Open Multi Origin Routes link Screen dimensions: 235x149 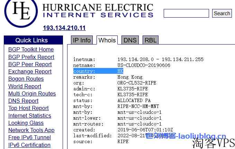click(x=32, y=93)
